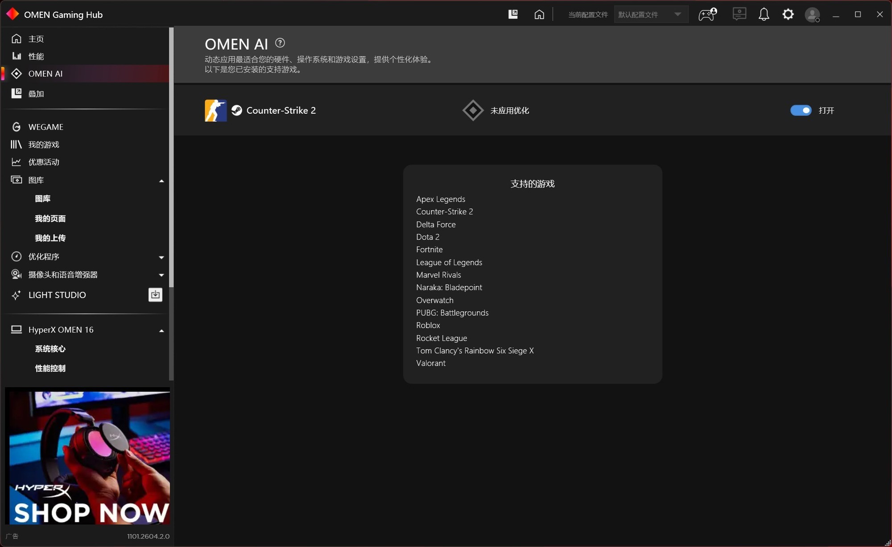Click the LIGHT STUDIO sparkle icon
The image size is (892, 547).
tap(17, 295)
